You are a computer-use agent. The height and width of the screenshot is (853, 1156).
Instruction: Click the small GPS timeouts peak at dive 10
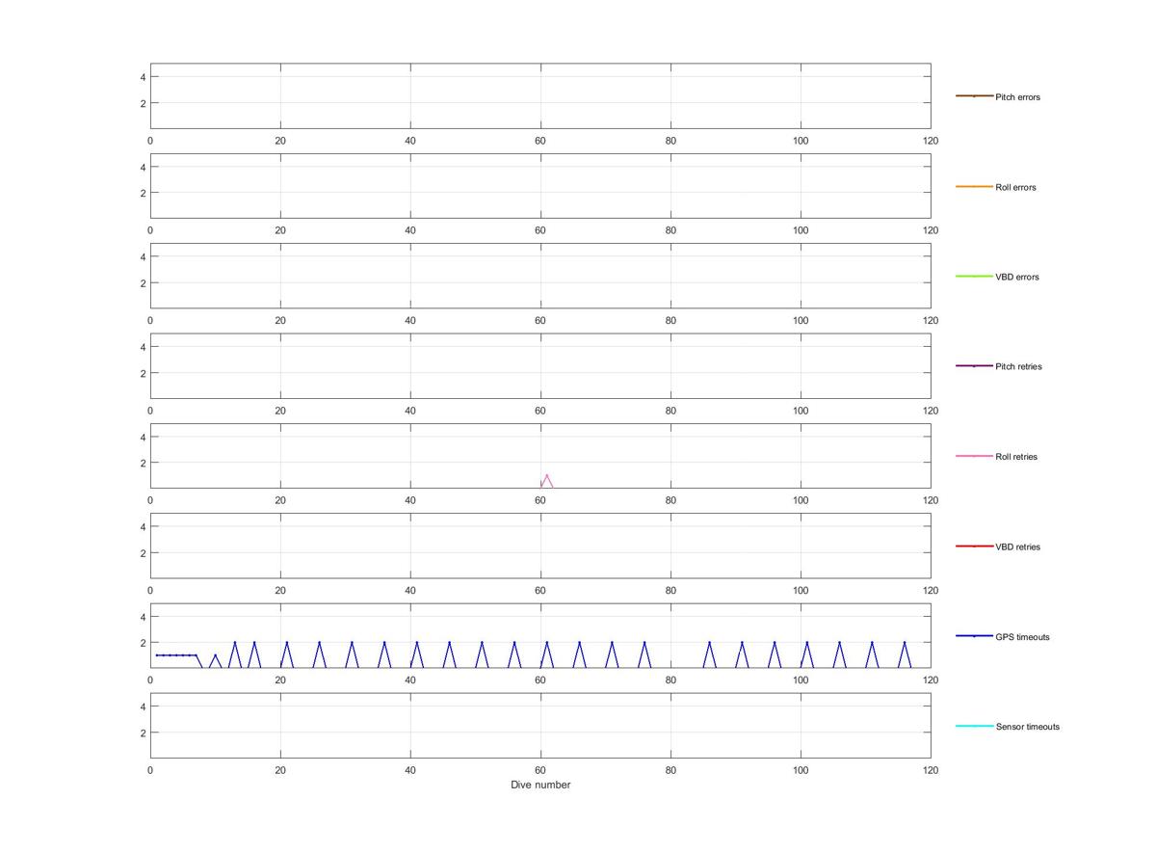click(x=215, y=655)
